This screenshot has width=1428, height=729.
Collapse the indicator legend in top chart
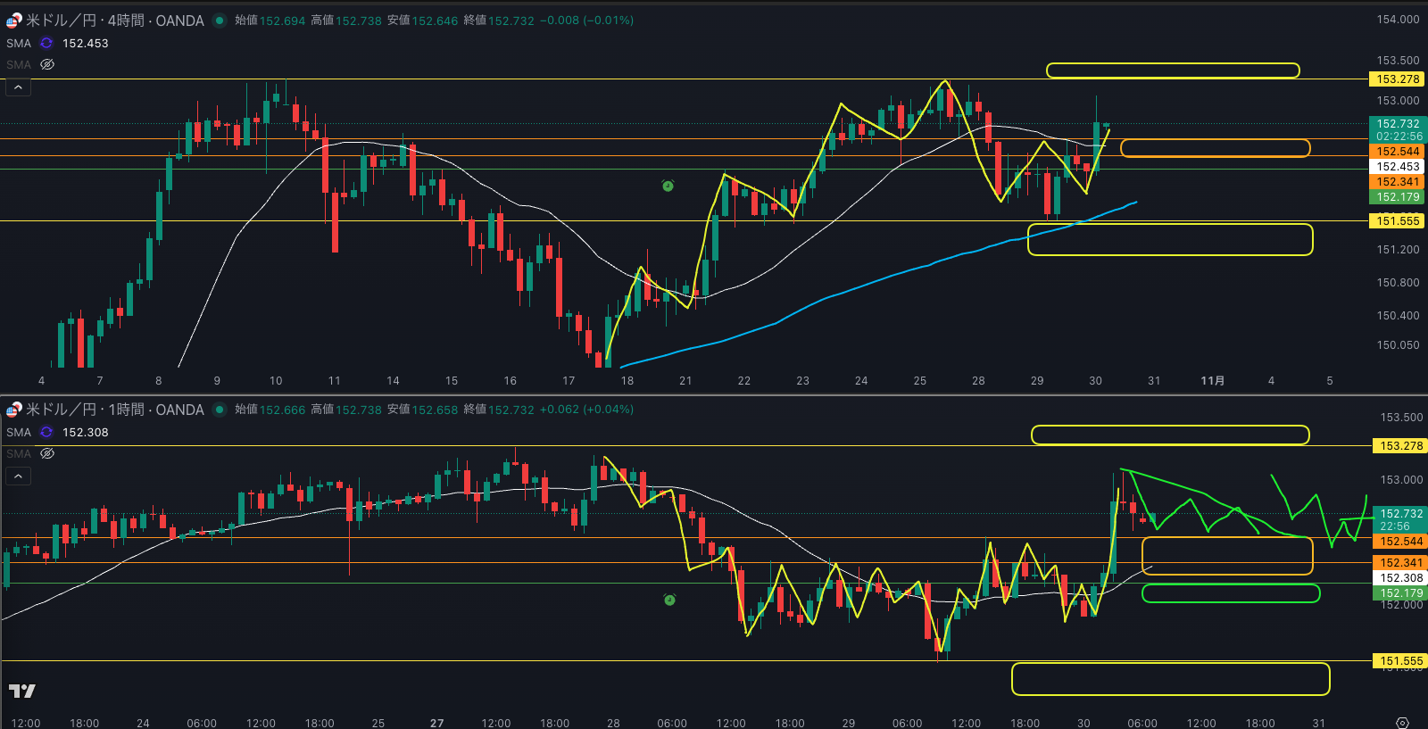[x=18, y=87]
